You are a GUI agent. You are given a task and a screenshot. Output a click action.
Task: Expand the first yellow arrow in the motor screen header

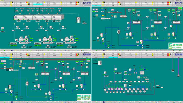[x=11, y=2]
